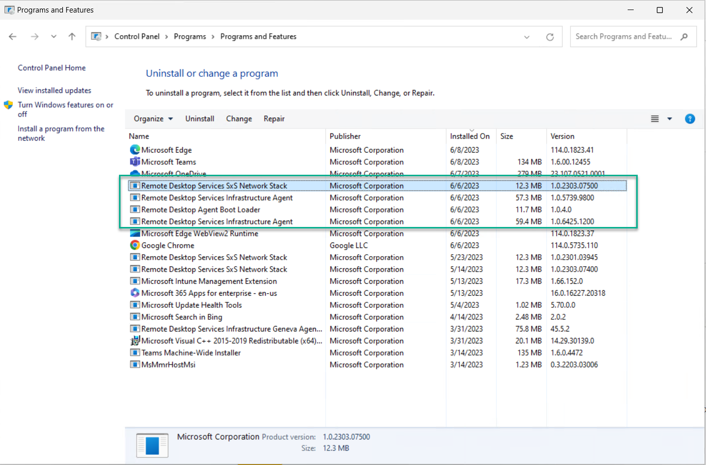Viewport: 706px width, 465px height.
Task: Click the Microsoft 365 Apps icon
Action: click(x=135, y=293)
